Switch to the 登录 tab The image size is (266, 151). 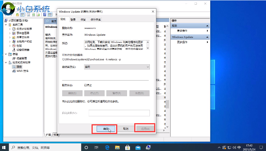click(73, 20)
